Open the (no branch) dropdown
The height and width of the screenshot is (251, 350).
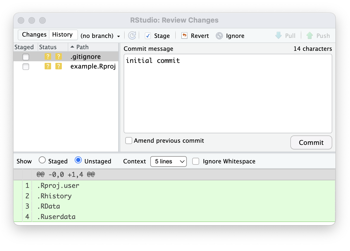(x=100, y=36)
